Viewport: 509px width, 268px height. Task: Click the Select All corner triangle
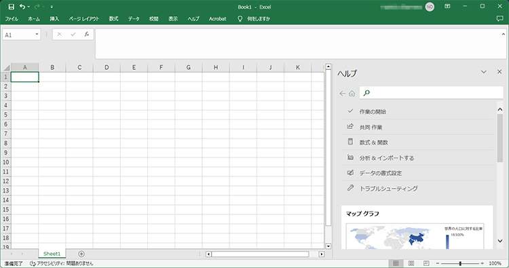click(7, 67)
